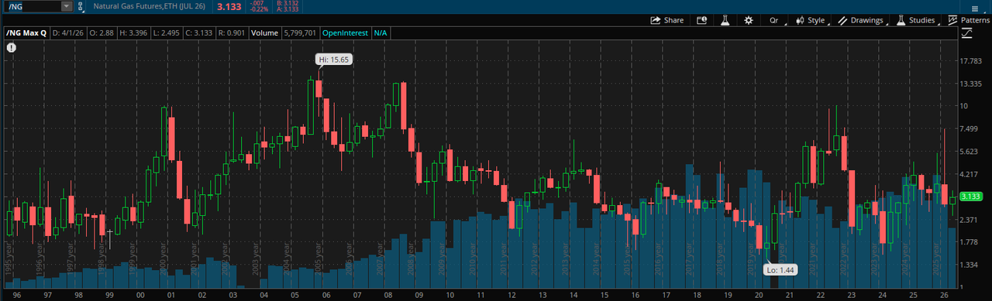Open the Studies menu

coord(916,20)
